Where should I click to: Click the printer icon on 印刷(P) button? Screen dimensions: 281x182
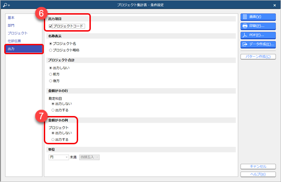pos(245,26)
